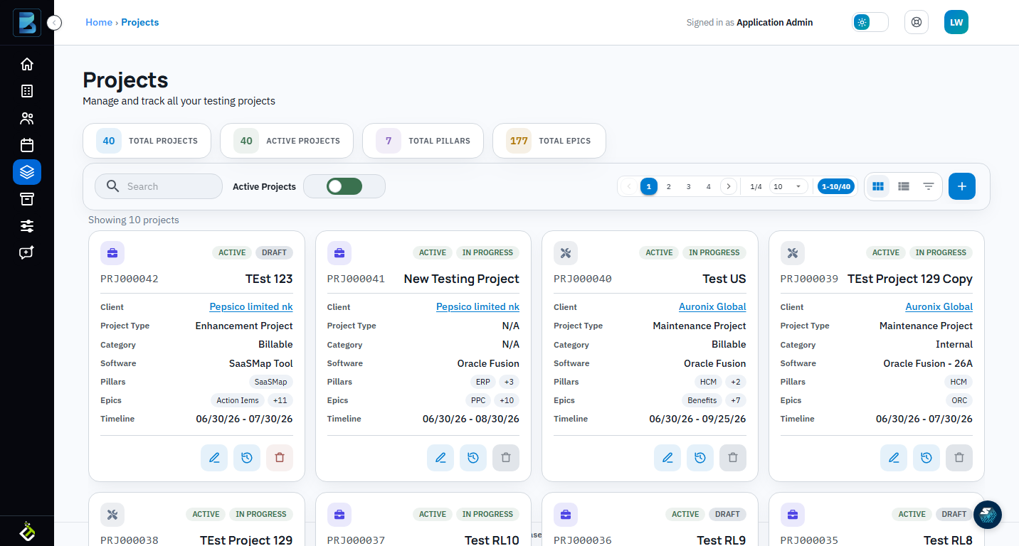Open the sliders settings sidebar icon

(27, 226)
